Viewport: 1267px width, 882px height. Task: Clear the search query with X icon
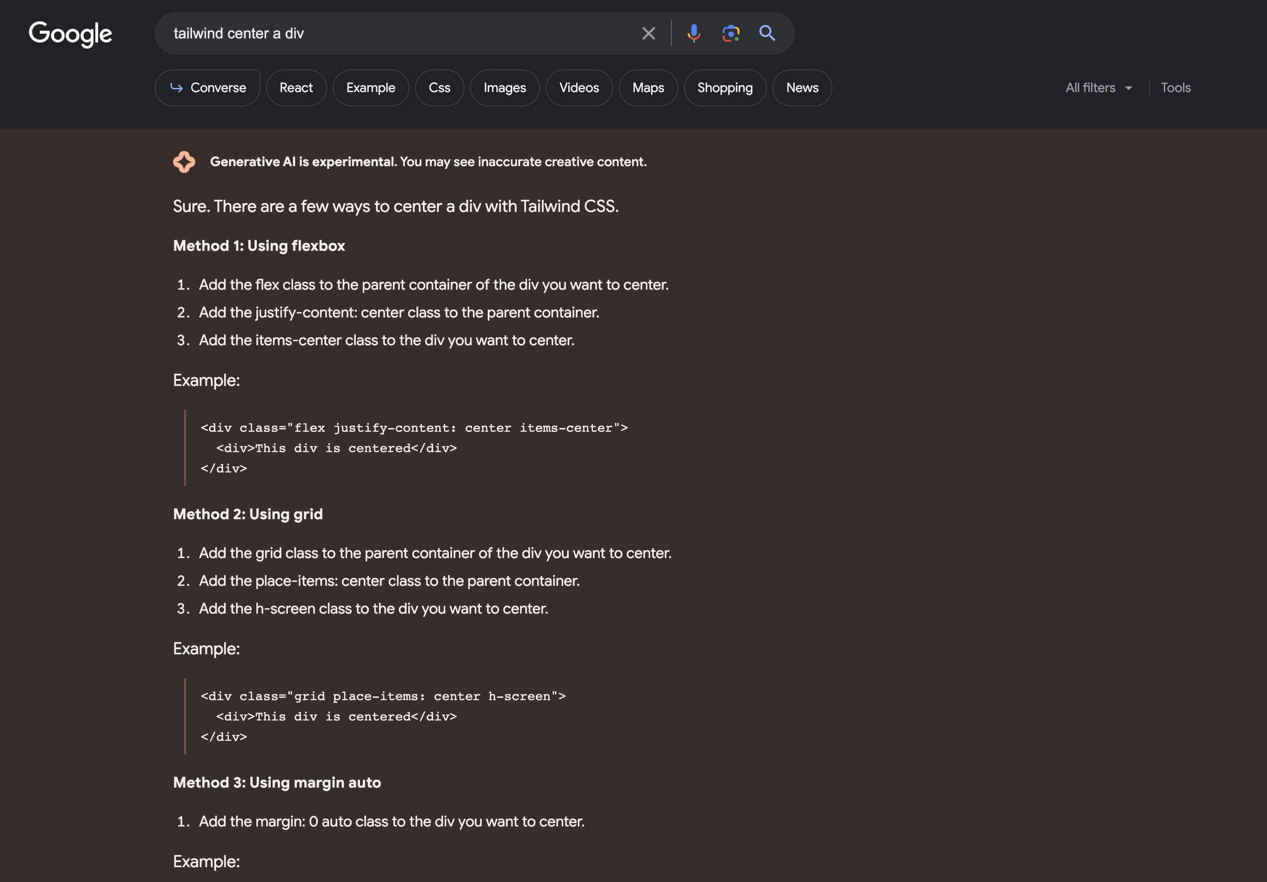648,34
